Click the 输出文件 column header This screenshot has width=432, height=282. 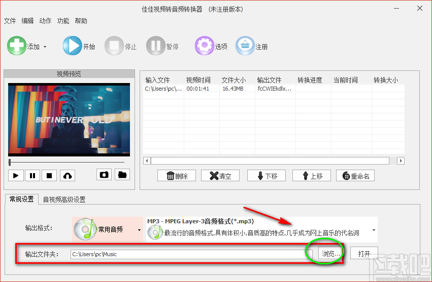(x=269, y=80)
